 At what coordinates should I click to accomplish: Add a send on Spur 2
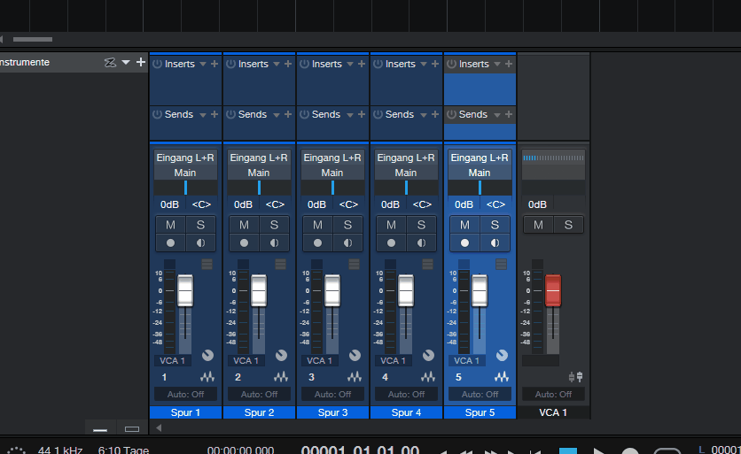(x=288, y=114)
